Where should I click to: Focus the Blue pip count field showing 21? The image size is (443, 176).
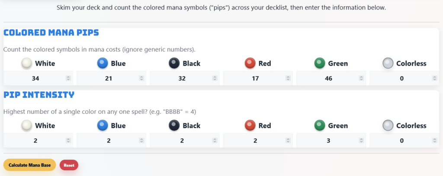(x=109, y=78)
